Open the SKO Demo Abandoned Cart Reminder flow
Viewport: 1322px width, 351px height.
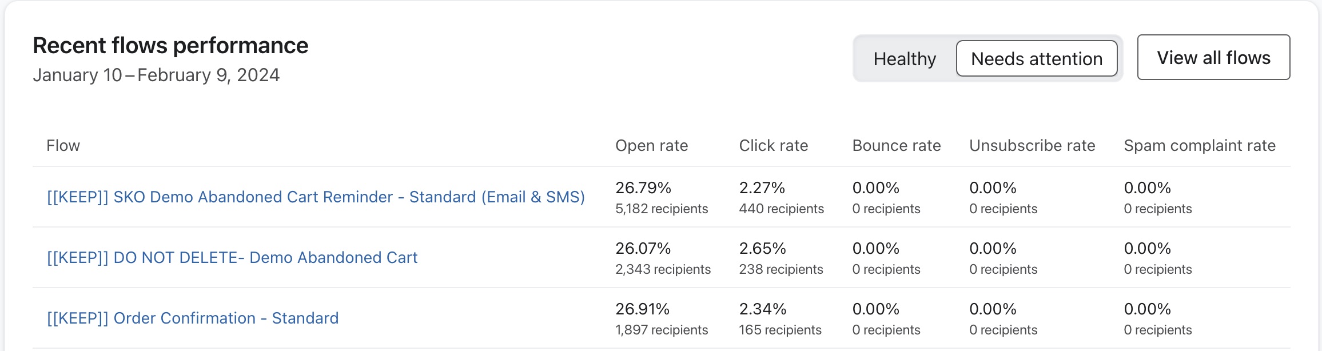point(315,196)
